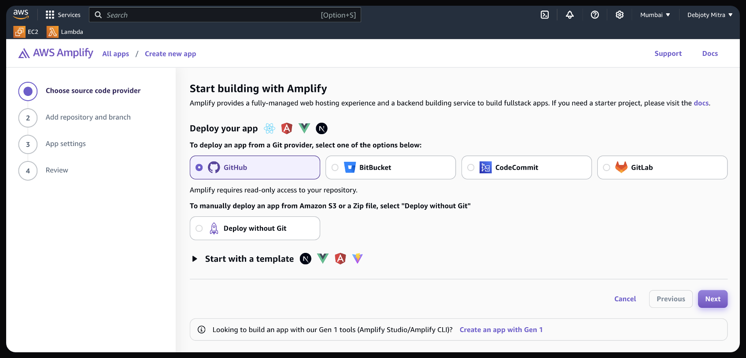Screen dimensions: 746x358
Task: Open the Mumbai region dropdown
Action: [655, 15]
